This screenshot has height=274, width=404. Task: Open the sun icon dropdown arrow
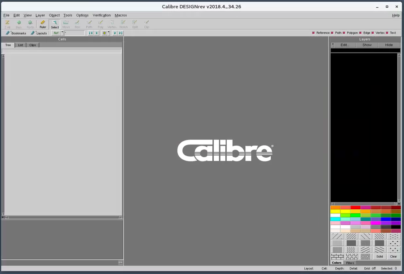coord(108,33)
